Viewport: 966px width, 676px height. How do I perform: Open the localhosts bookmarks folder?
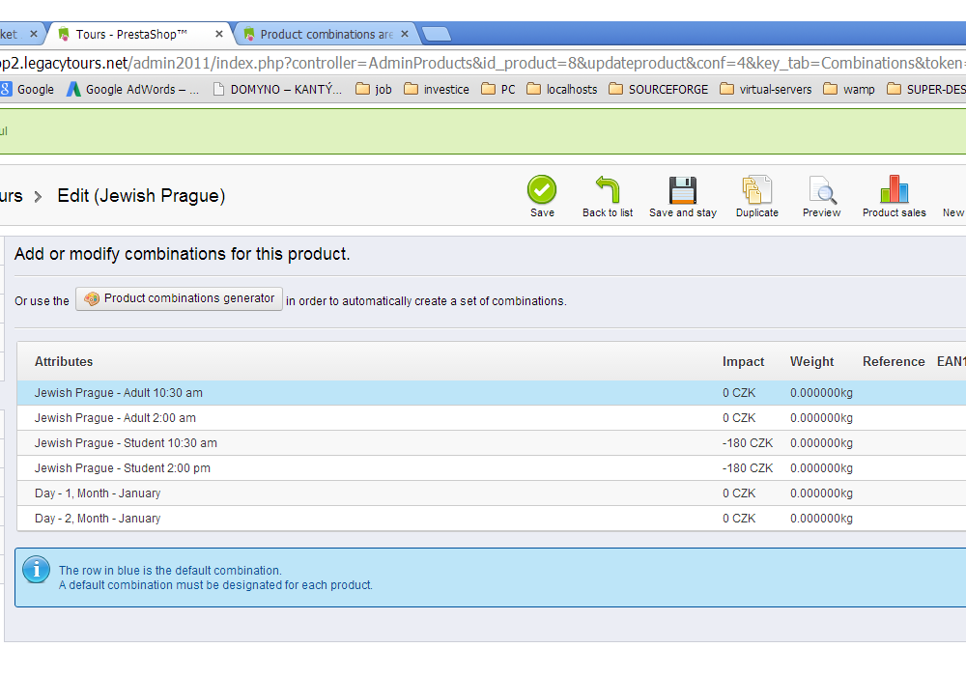coord(562,89)
